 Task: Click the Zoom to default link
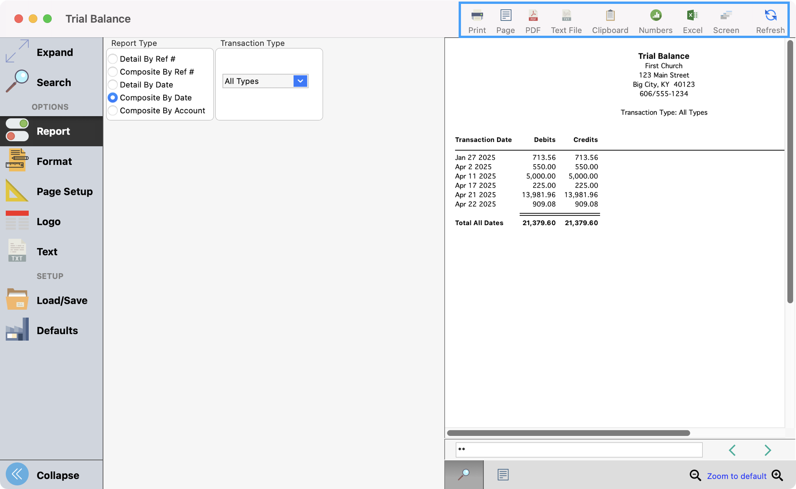click(x=737, y=476)
